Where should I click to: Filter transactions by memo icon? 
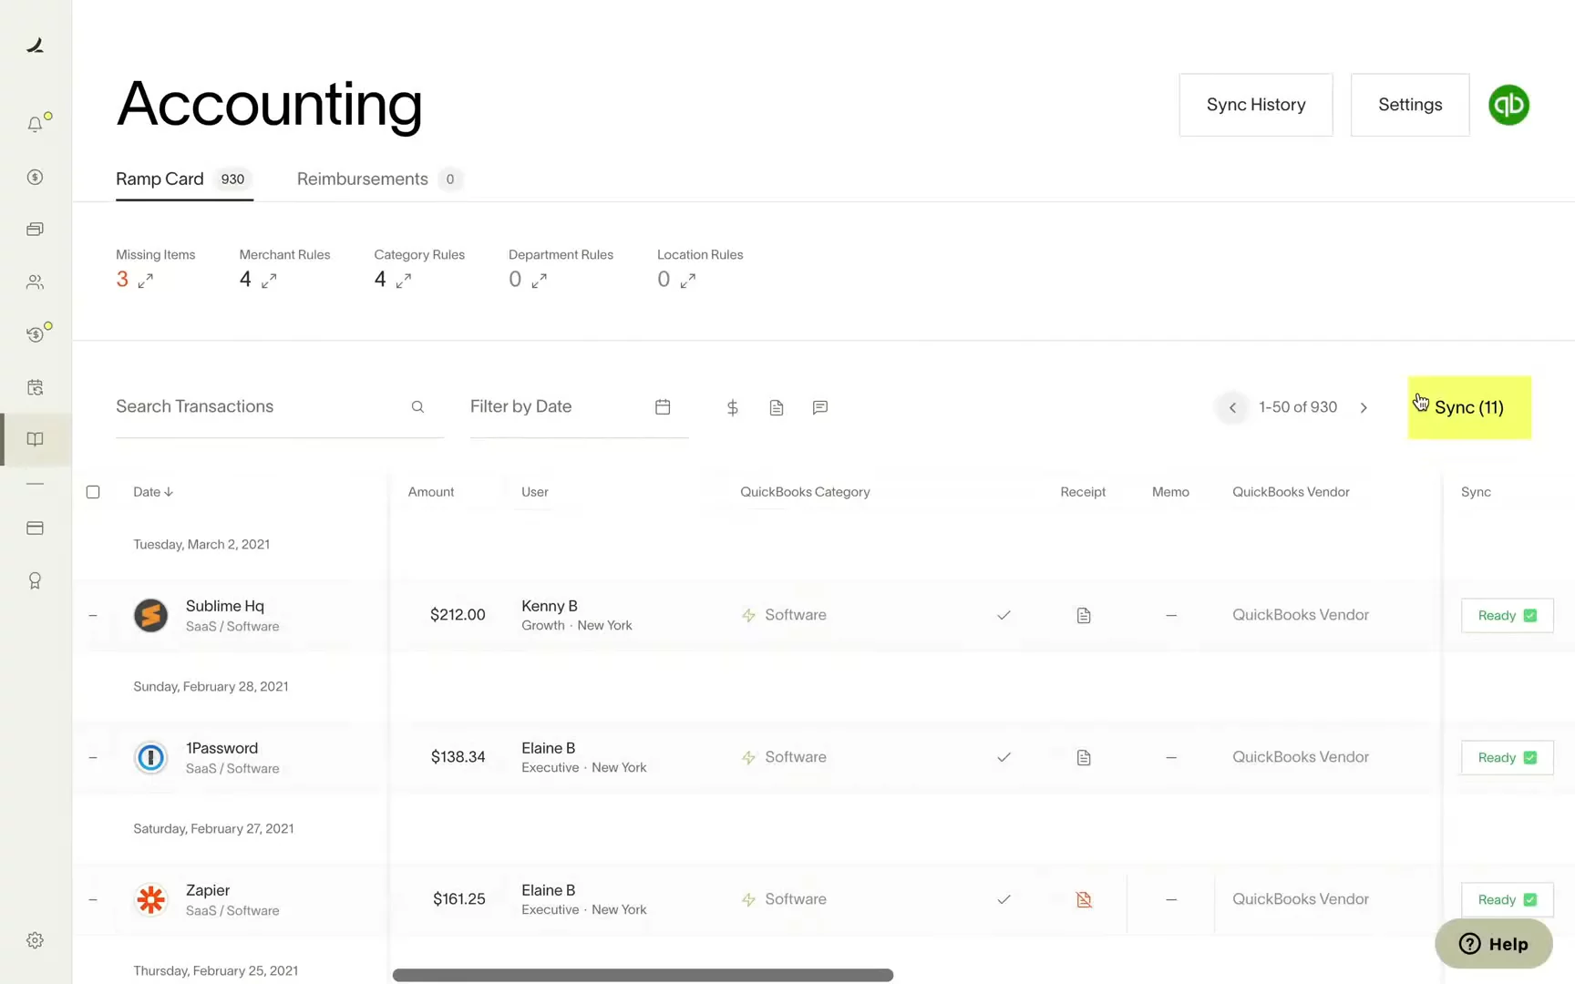[x=819, y=407]
